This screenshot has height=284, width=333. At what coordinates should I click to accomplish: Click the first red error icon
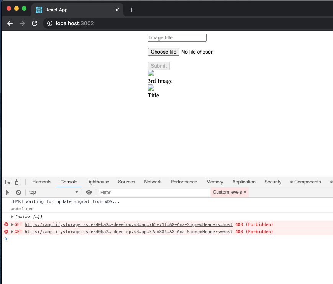tap(6, 224)
